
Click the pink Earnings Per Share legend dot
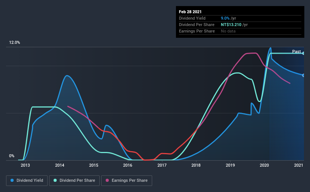click(107, 180)
